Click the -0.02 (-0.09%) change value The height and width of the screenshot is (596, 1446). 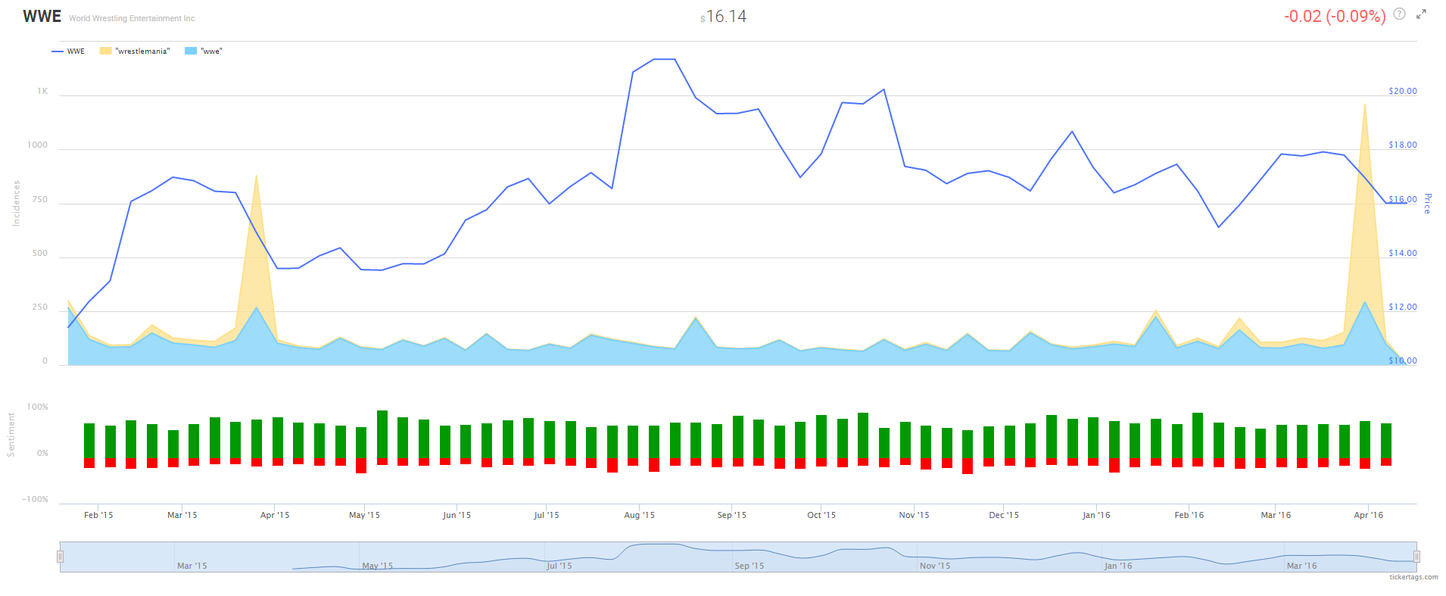tap(1335, 16)
